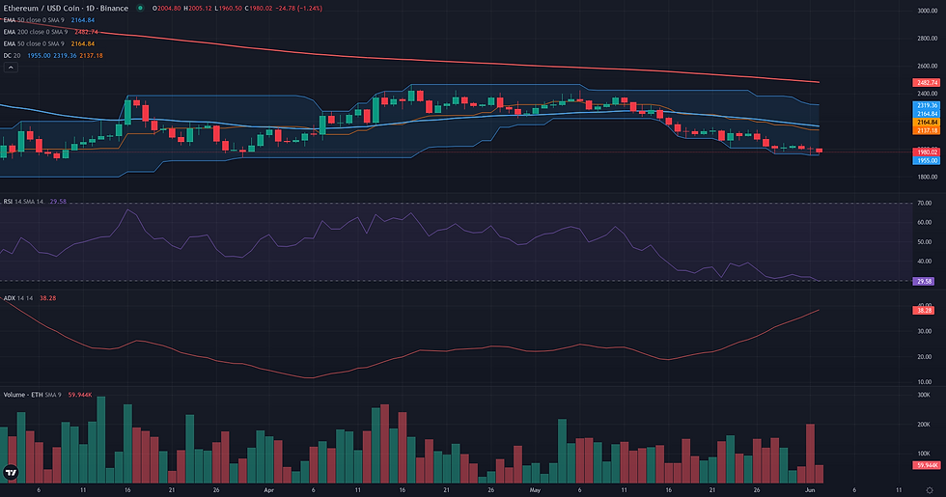Click the blue 1955.00 price axis label

pos(927,160)
